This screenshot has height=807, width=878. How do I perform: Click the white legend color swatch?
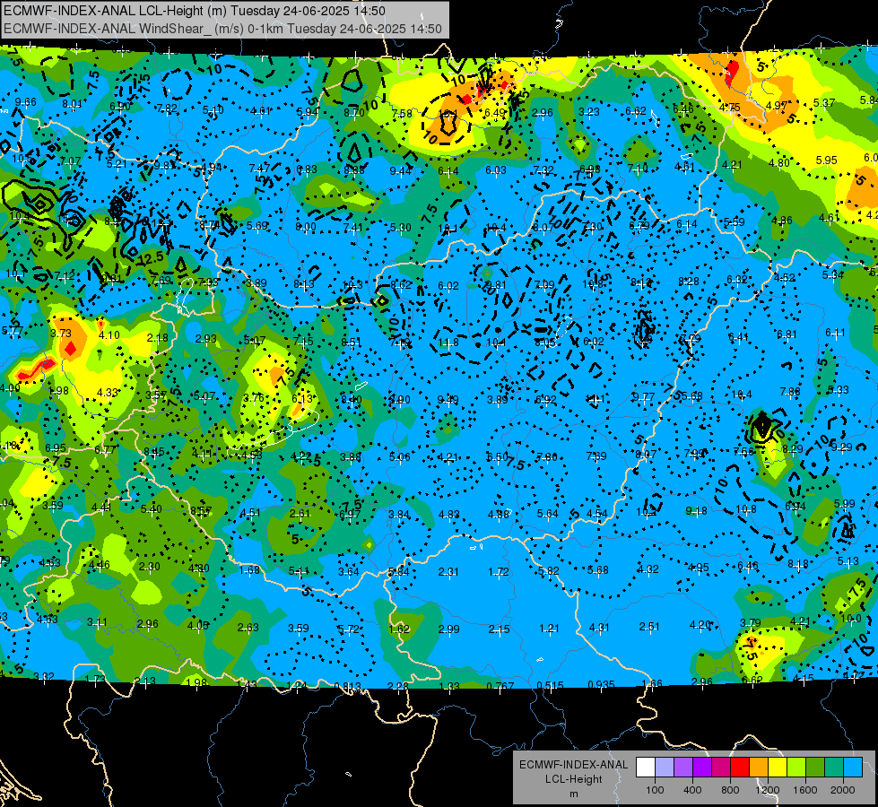click(x=646, y=767)
